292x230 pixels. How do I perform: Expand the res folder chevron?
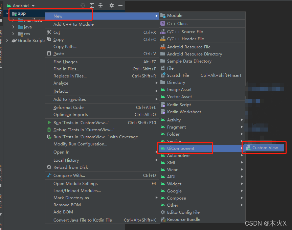13,34
